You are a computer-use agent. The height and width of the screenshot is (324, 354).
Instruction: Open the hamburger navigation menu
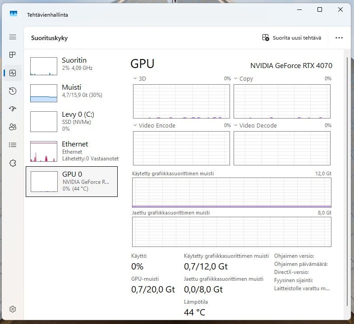pos(13,37)
